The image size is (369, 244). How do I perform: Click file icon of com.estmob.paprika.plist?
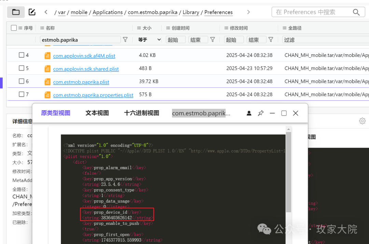tap(47, 82)
